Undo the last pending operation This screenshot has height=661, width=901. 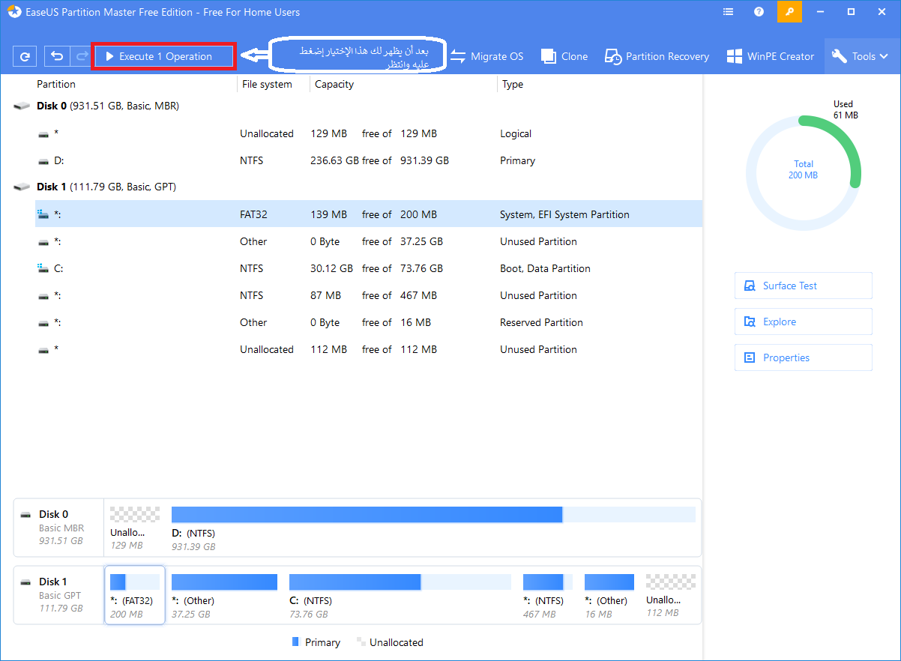click(x=56, y=56)
